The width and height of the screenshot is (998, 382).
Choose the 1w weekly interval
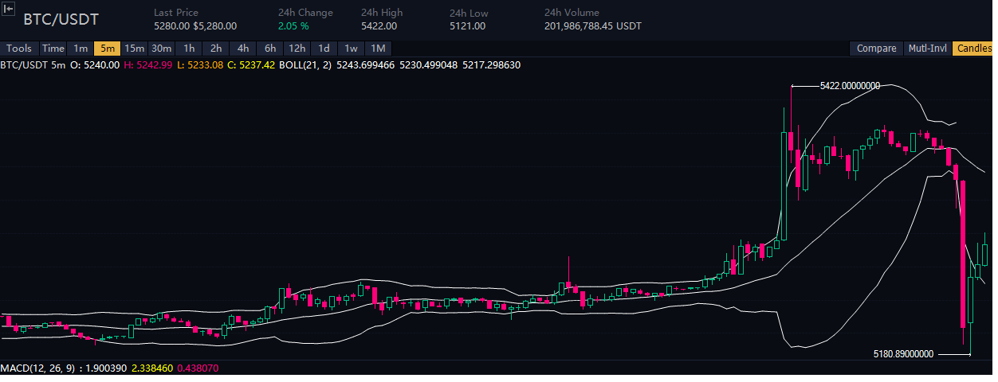click(x=351, y=49)
